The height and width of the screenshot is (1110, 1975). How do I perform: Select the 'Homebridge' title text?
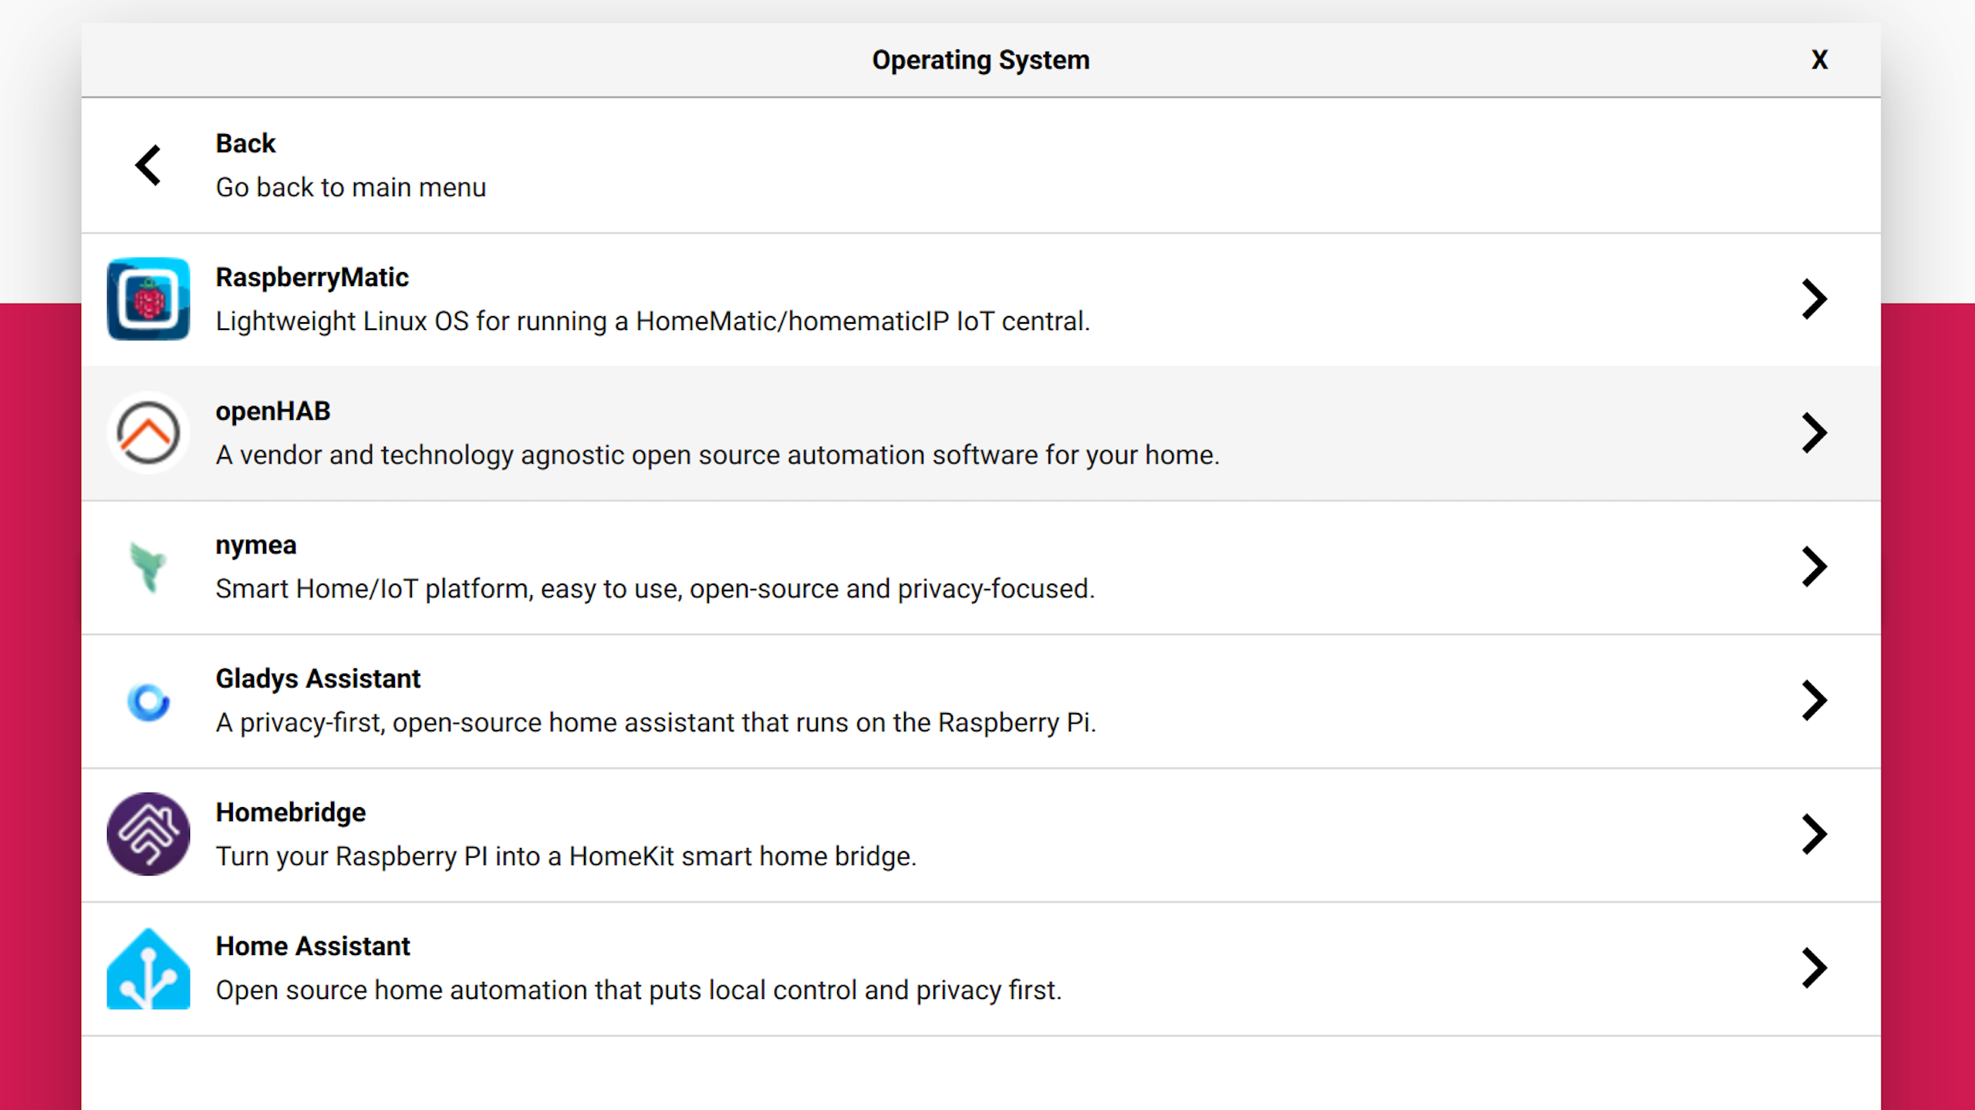pos(291,812)
